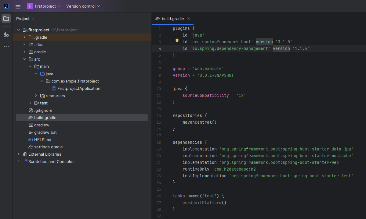The height and width of the screenshot is (219, 366).
Task: Expand the .idea folder
Action: 24,44
